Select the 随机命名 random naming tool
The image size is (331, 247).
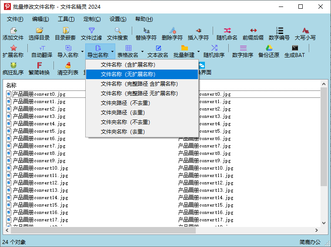coord(227,33)
